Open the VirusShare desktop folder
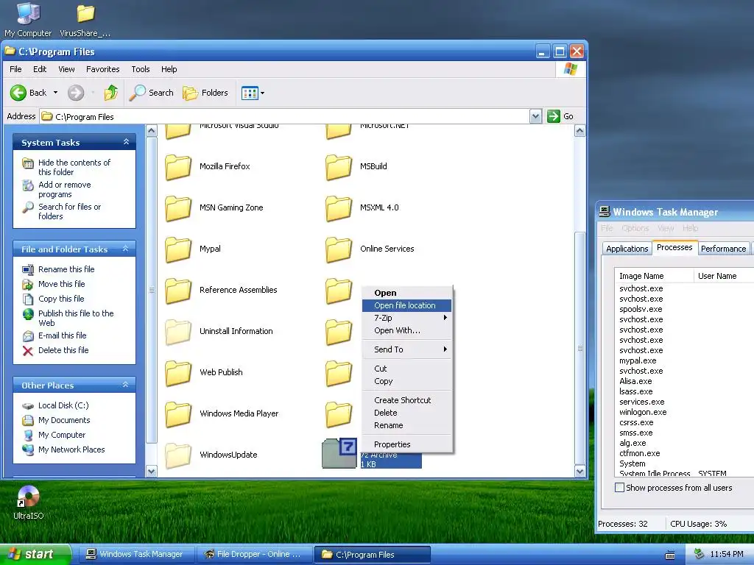This screenshot has width=754, height=565. (85, 13)
